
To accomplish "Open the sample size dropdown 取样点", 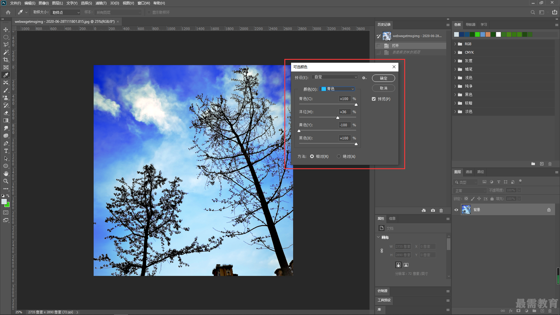I will click(65, 12).
